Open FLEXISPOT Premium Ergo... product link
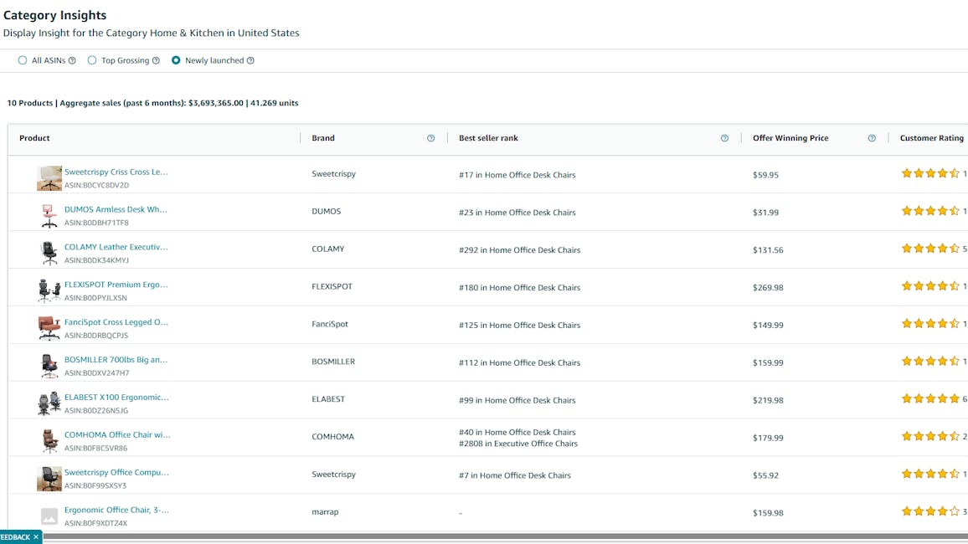The width and height of the screenshot is (968, 544). [116, 285]
